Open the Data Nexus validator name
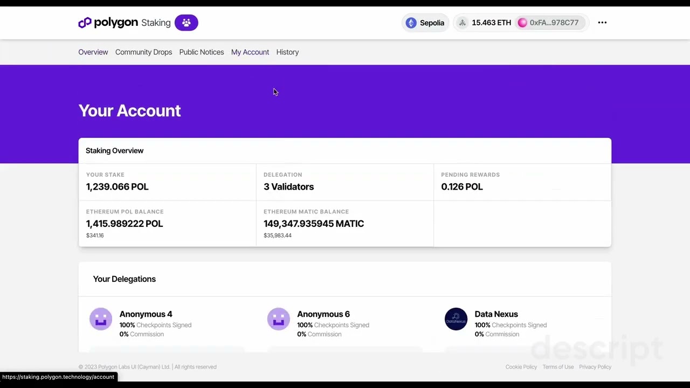 click(x=496, y=314)
